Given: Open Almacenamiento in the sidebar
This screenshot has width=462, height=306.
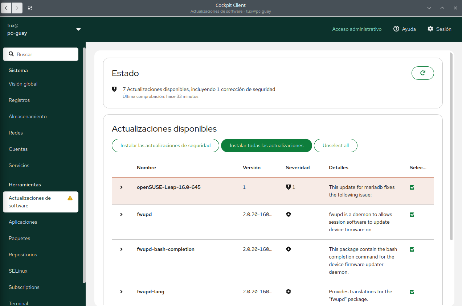Looking at the screenshot, I should click(x=28, y=116).
